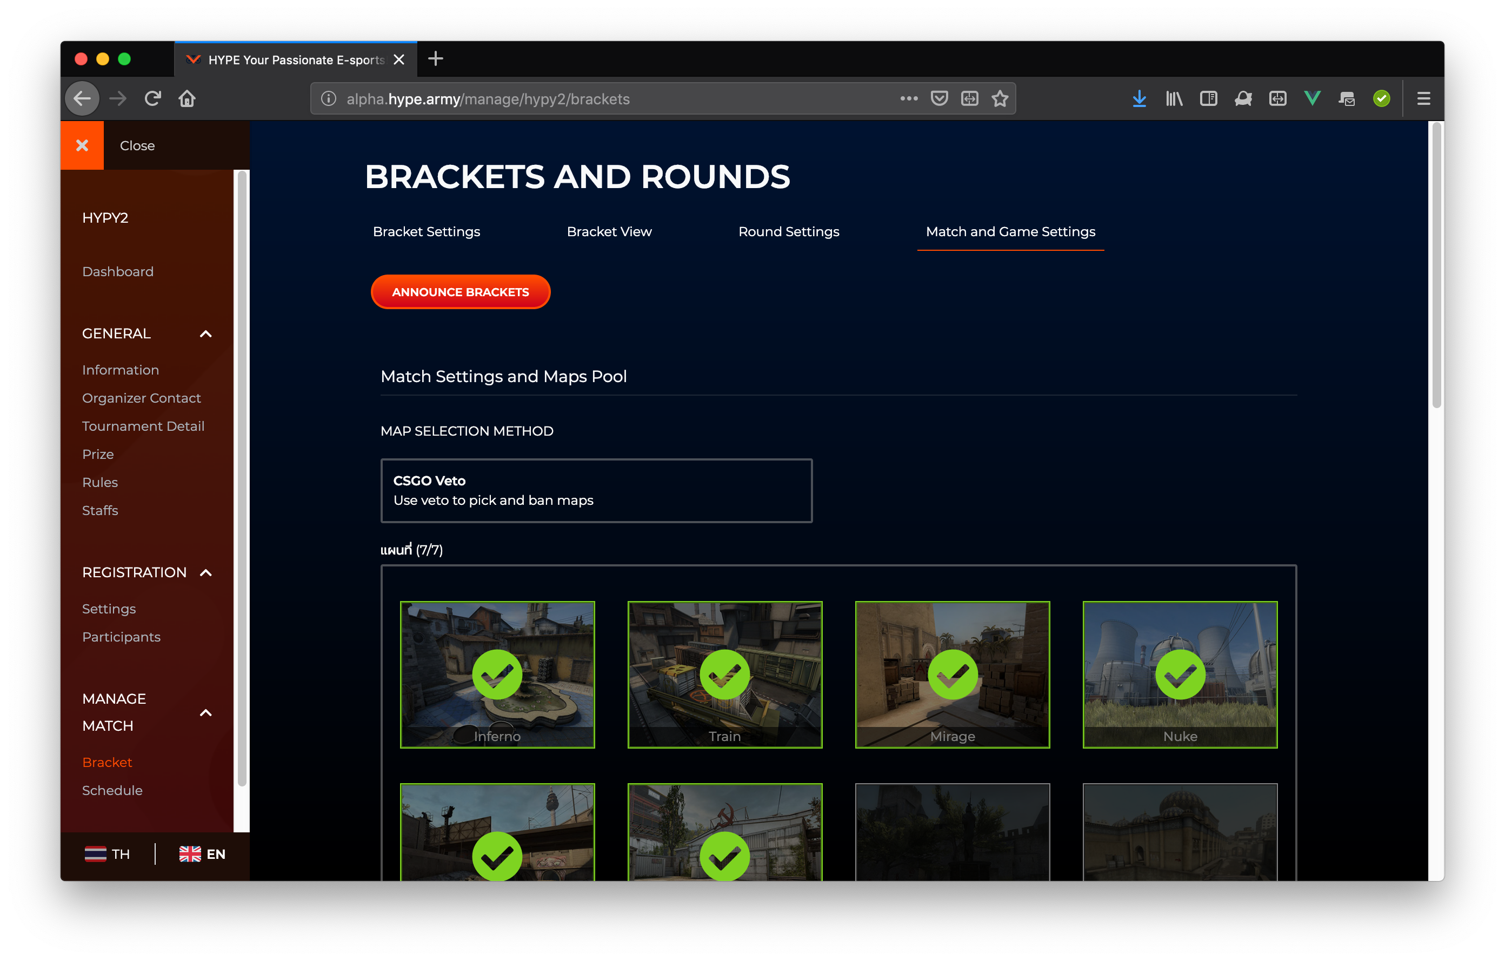Open the Rules page

pyautogui.click(x=99, y=482)
